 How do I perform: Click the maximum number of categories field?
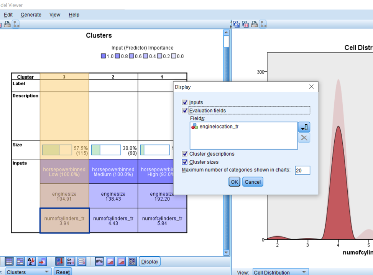[x=302, y=170]
